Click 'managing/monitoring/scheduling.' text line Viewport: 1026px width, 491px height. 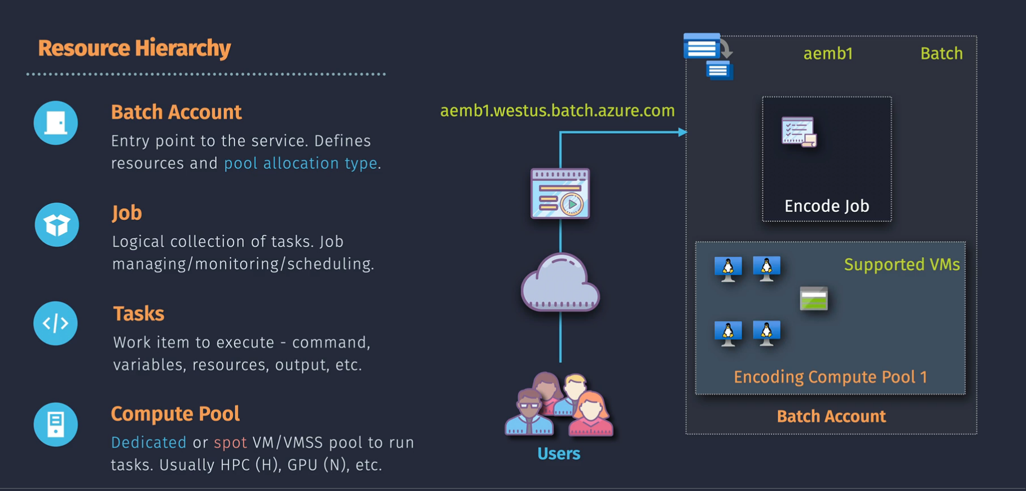tap(243, 264)
